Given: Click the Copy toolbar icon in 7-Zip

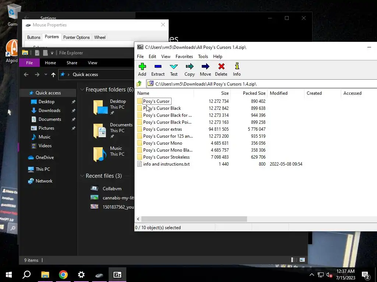Looking at the screenshot, I should point(190,66).
